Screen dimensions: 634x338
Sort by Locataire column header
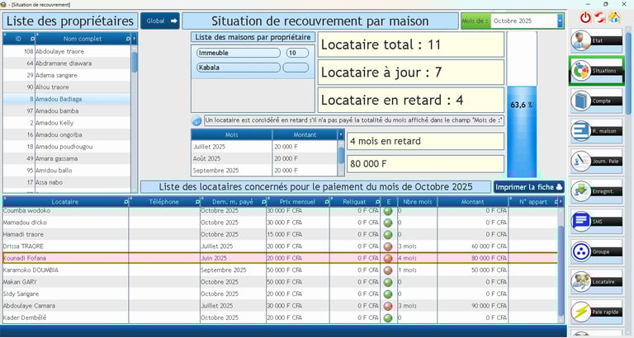click(64, 201)
